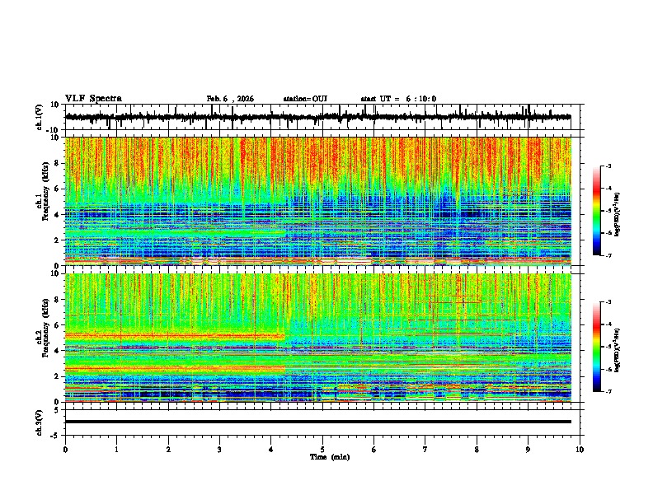653x504 pixels.
Task: Click the "VLF Spectra" plot title
Action: pyautogui.click(x=93, y=99)
